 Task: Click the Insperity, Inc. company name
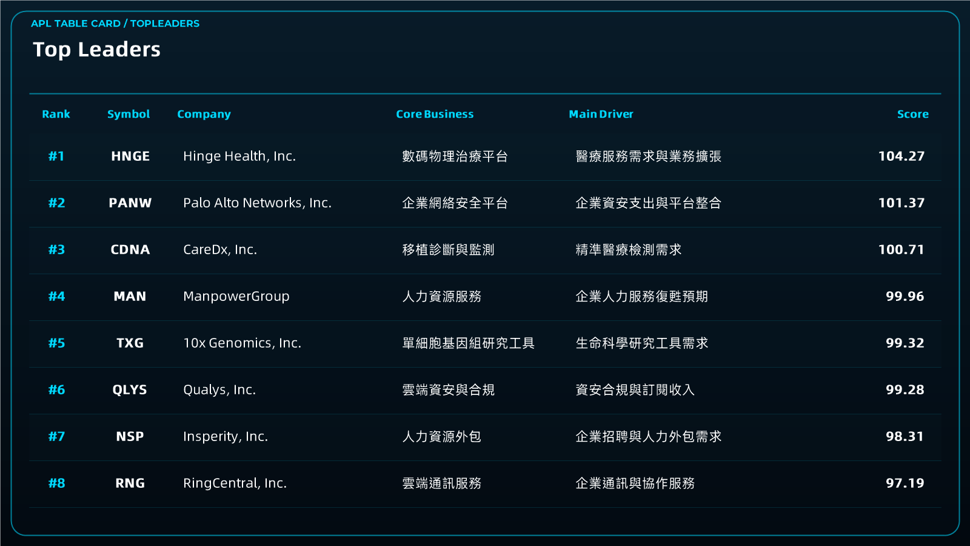point(226,437)
